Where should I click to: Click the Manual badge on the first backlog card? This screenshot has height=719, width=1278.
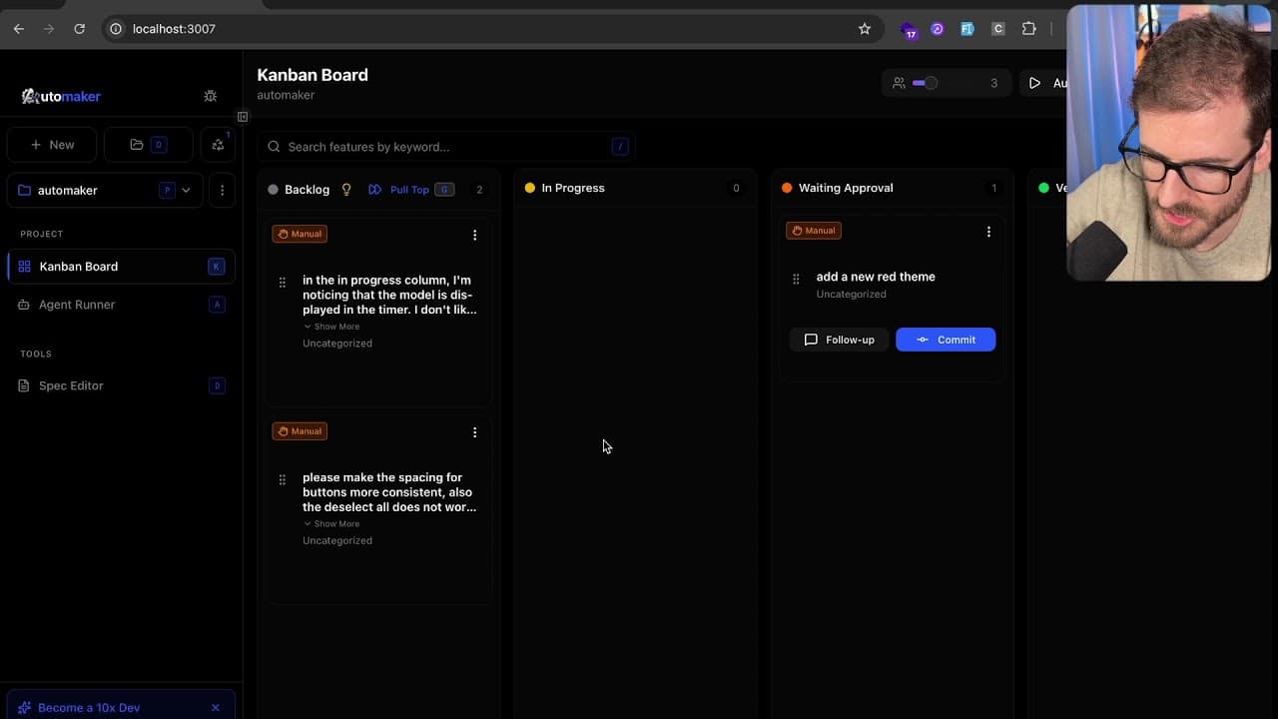point(300,234)
